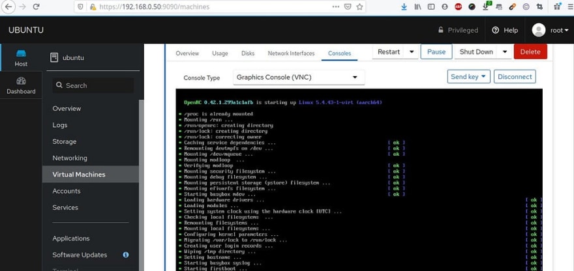Screen dimensions: 574x271
Task: Switch to the Disks tab
Action: click(248, 53)
